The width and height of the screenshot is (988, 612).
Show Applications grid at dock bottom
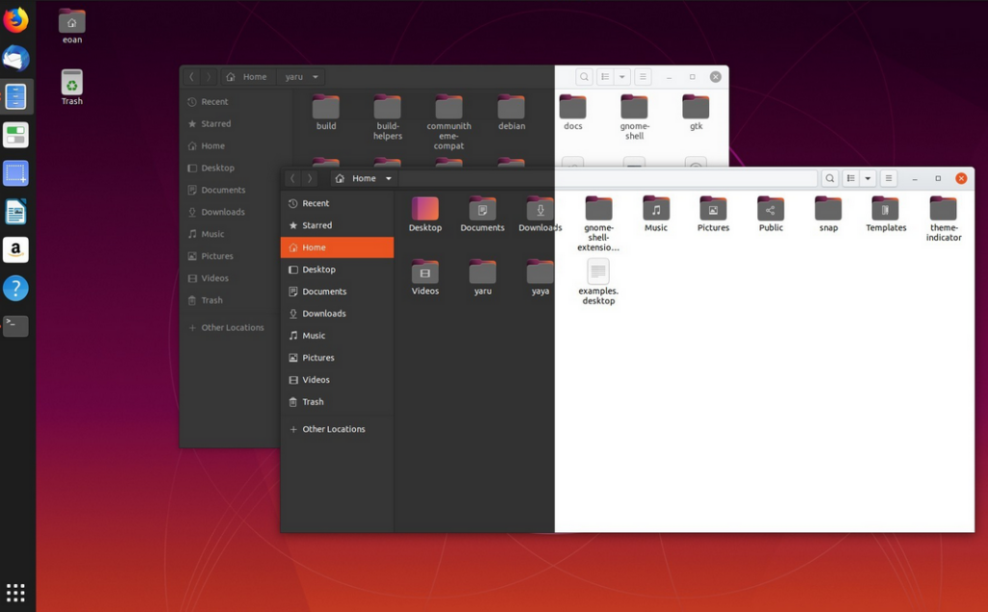(15, 592)
